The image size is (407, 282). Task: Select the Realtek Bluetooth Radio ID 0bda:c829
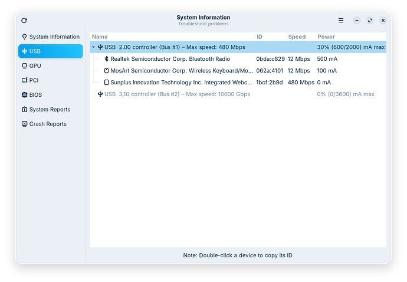point(270,59)
